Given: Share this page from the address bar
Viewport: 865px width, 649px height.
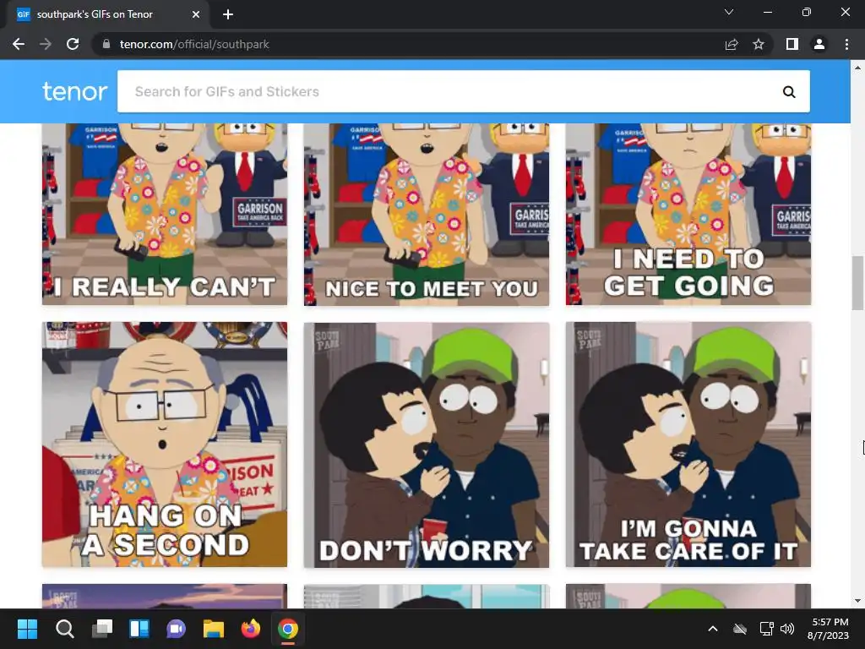Looking at the screenshot, I should (732, 44).
